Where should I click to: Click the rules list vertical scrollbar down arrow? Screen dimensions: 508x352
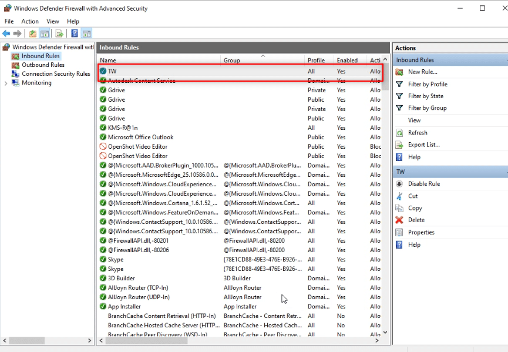[x=385, y=332]
